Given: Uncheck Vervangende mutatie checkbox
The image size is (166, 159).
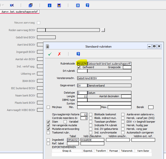Looking at the screenshot, I should (x=48, y=125).
